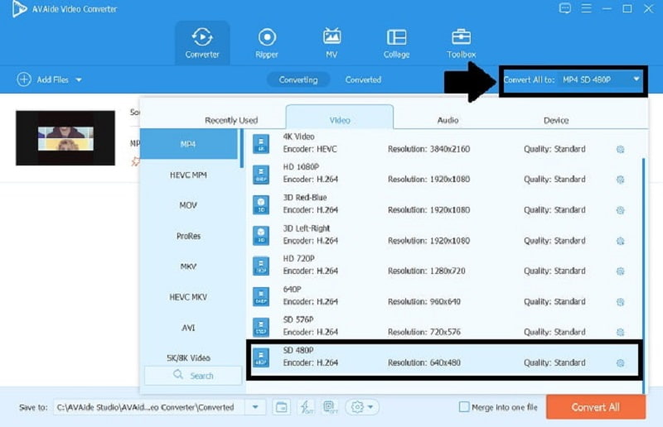Choose 5K/8K Video in format list
This screenshot has width=663, height=427.
[189, 357]
